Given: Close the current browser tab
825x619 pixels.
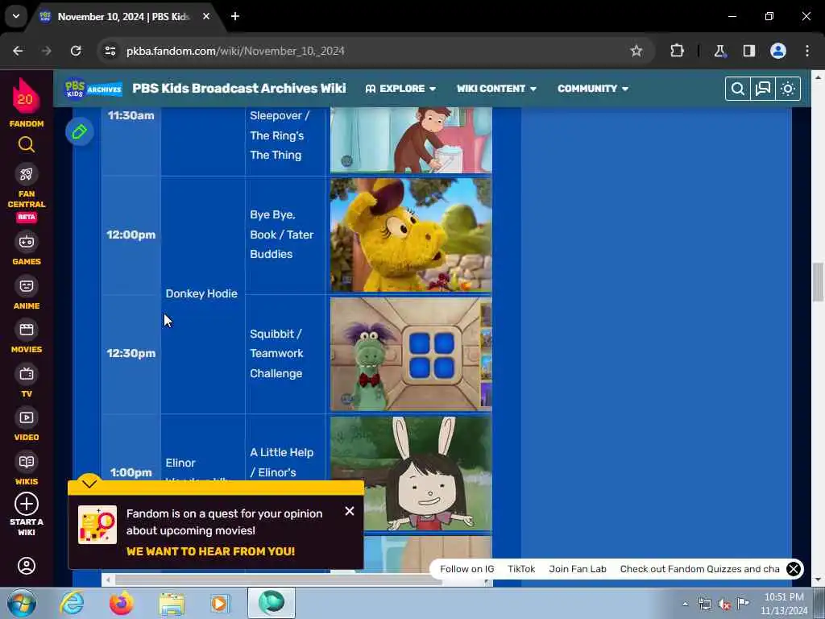Looking at the screenshot, I should (x=206, y=16).
